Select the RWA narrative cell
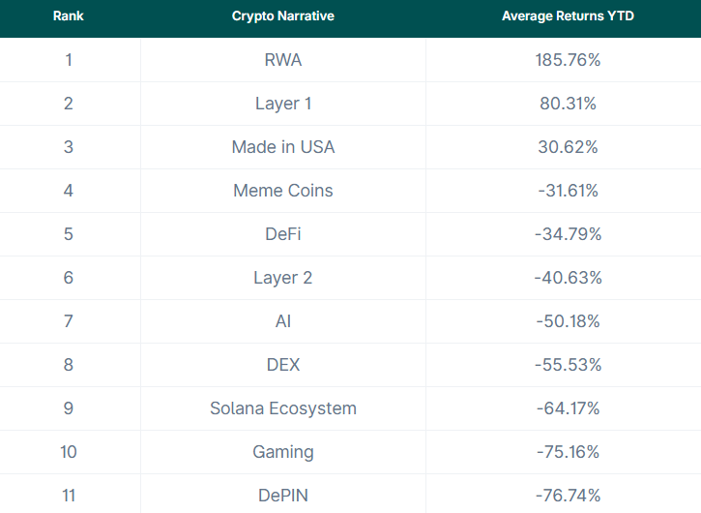The width and height of the screenshot is (701, 513). click(283, 60)
